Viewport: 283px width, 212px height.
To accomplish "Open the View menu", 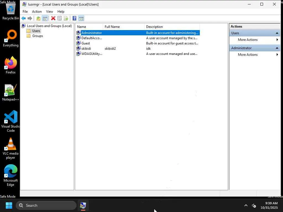I will (x=49, y=12).
